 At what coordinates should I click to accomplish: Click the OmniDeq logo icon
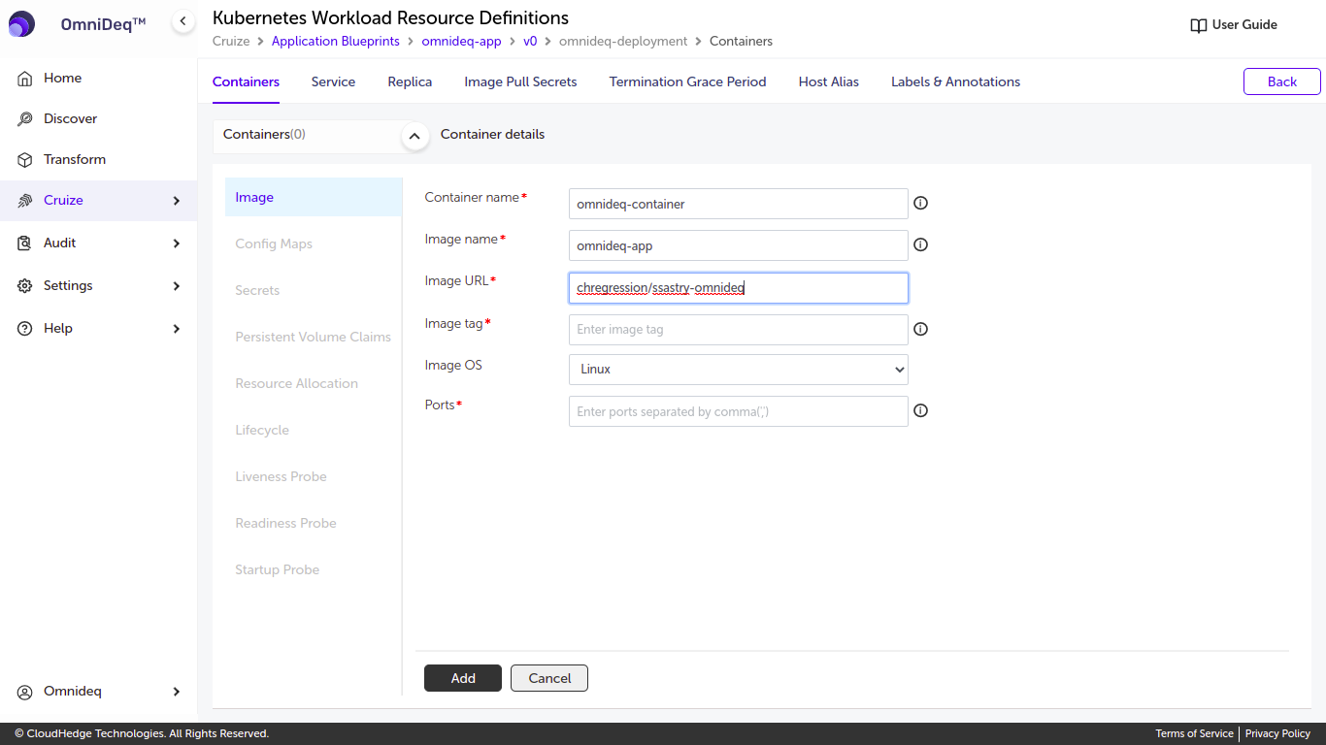[21, 24]
